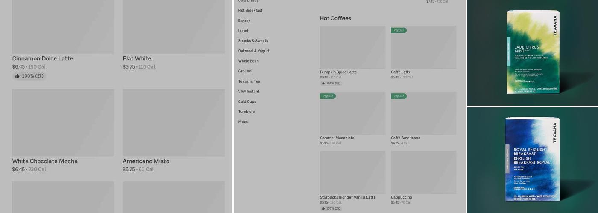Click the Pumpkin Spice Latte image placeholder
598x213 pixels.
(x=352, y=47)
